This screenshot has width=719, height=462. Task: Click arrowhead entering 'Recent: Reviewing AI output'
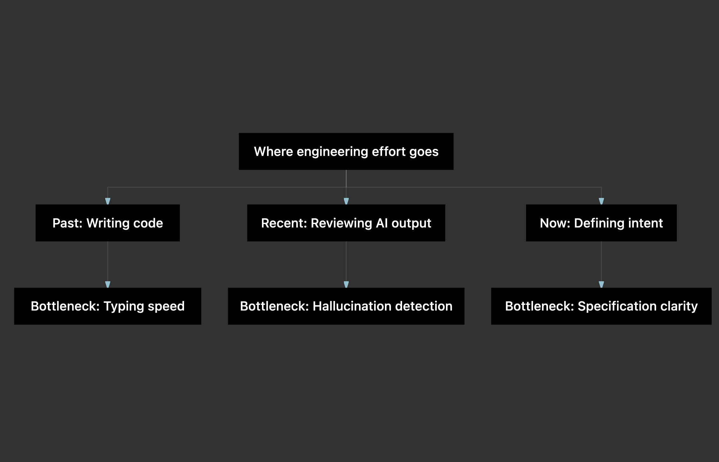tap(346, 201)
